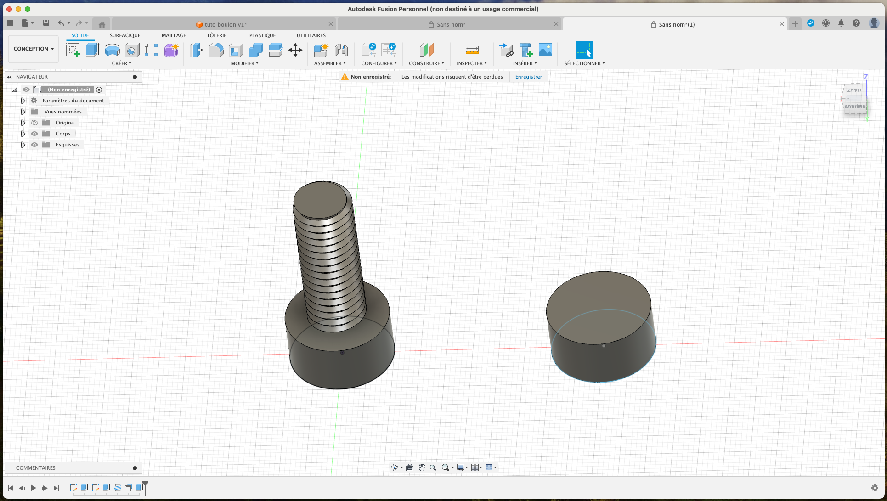
Task: Switch to the UTILITAIRES tab
Action: click(311, 35)
